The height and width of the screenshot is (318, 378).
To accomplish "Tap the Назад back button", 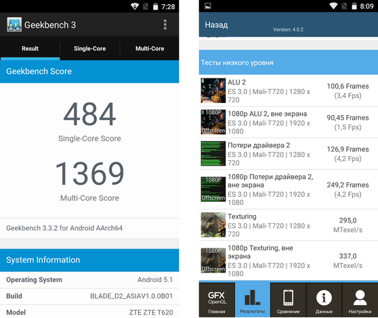I will point(216,25).
